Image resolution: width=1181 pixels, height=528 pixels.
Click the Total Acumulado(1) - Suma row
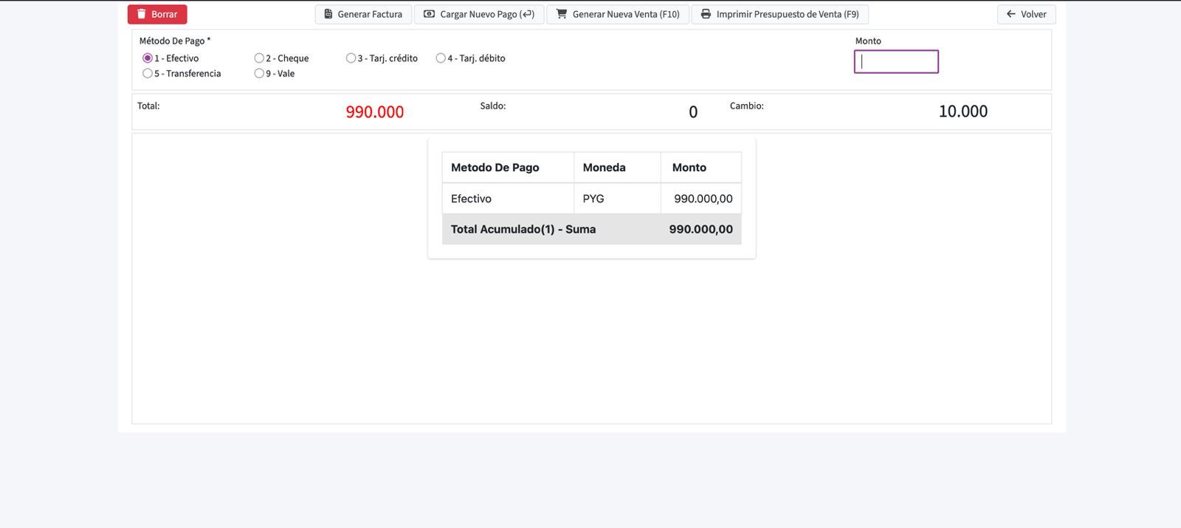click(523, 230)
